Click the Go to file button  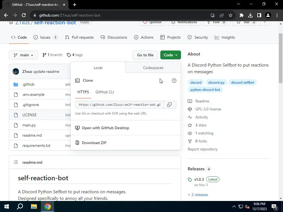[x=145, y=55]
